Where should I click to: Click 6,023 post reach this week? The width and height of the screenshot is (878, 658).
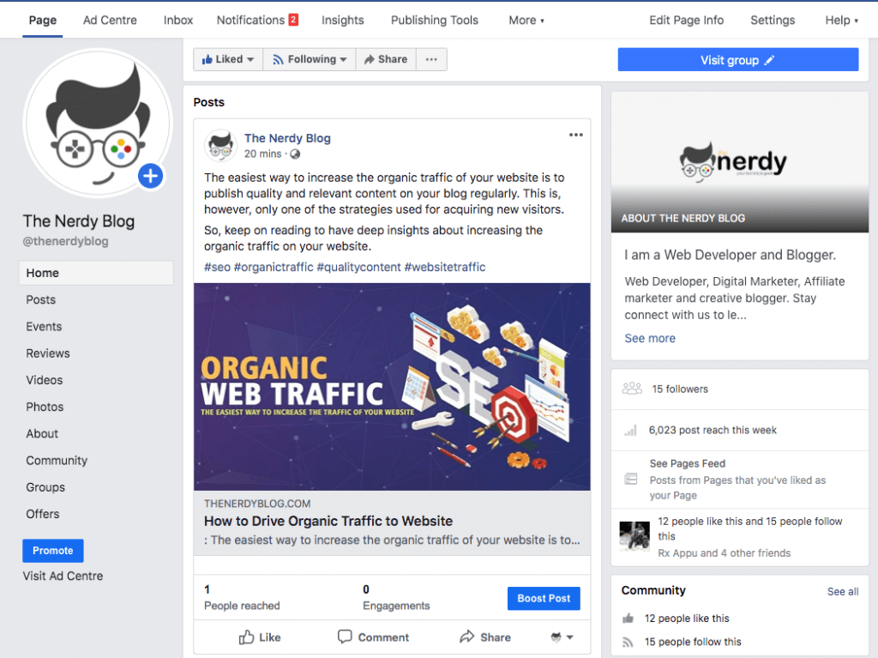coord(713,431)
